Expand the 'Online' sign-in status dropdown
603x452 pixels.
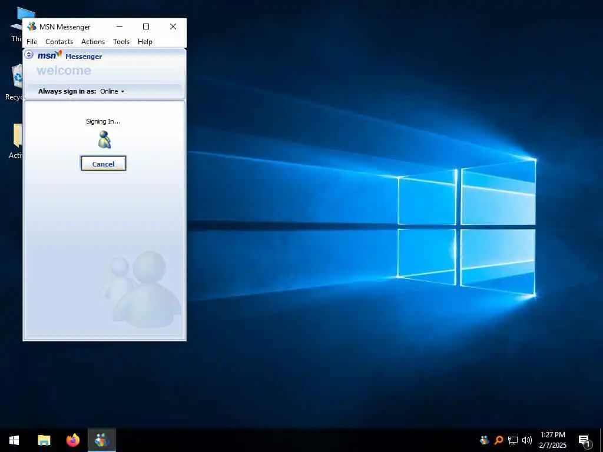(112, 91)
